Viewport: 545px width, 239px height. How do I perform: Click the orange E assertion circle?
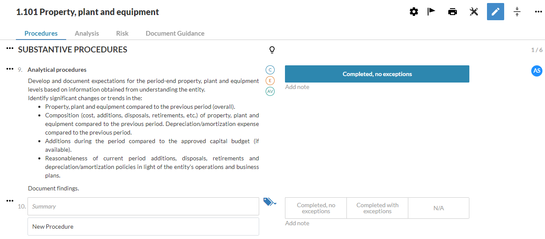click(x=270, y=80)
